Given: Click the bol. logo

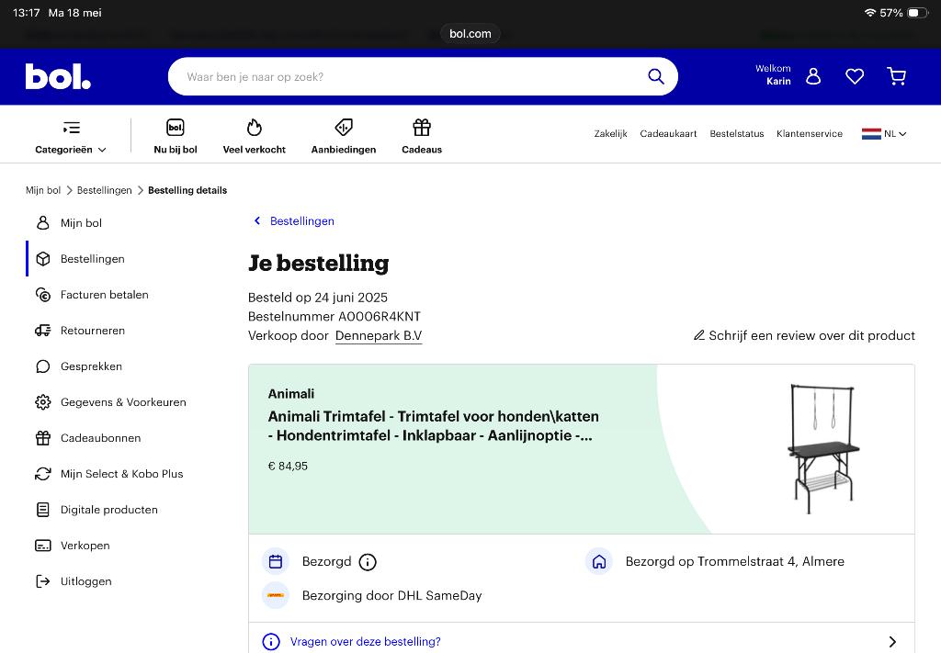Looking at the screenshot, I should (58, 77).
